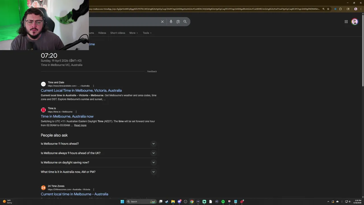
Task: Open Google Lens image search icon
Action: tap(178, 22)
